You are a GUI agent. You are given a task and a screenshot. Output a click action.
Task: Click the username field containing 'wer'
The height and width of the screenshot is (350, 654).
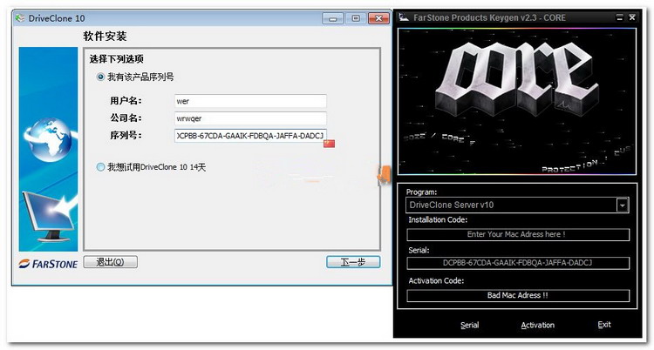tap(250, 101)
